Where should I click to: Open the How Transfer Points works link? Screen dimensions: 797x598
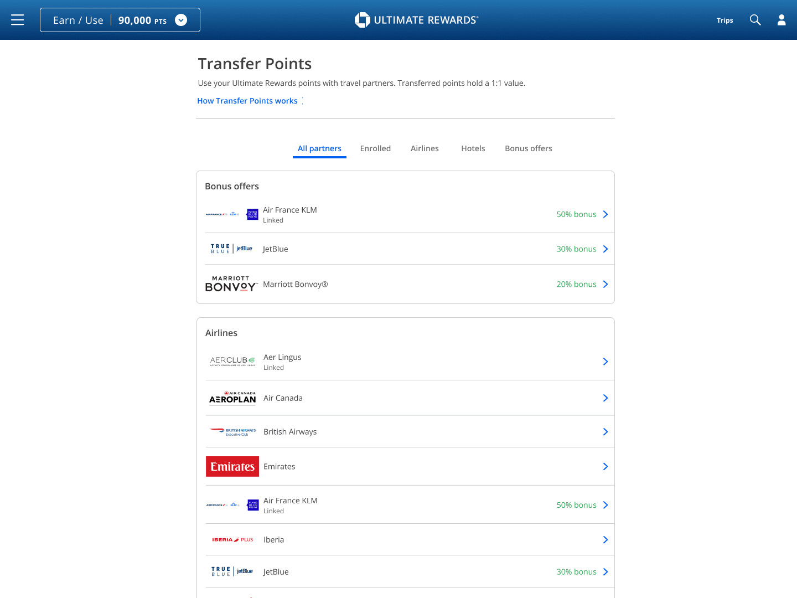point(247,101)
